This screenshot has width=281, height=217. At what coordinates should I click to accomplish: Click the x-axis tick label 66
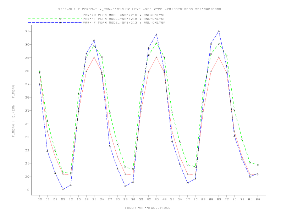[x=211, y=199]
